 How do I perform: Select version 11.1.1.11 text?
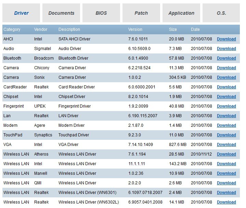(x=137, y=163)
